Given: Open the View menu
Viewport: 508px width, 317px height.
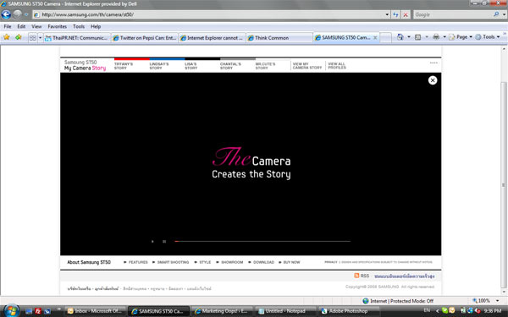Looking at the screenshot, I should click(x=36, y=26).
